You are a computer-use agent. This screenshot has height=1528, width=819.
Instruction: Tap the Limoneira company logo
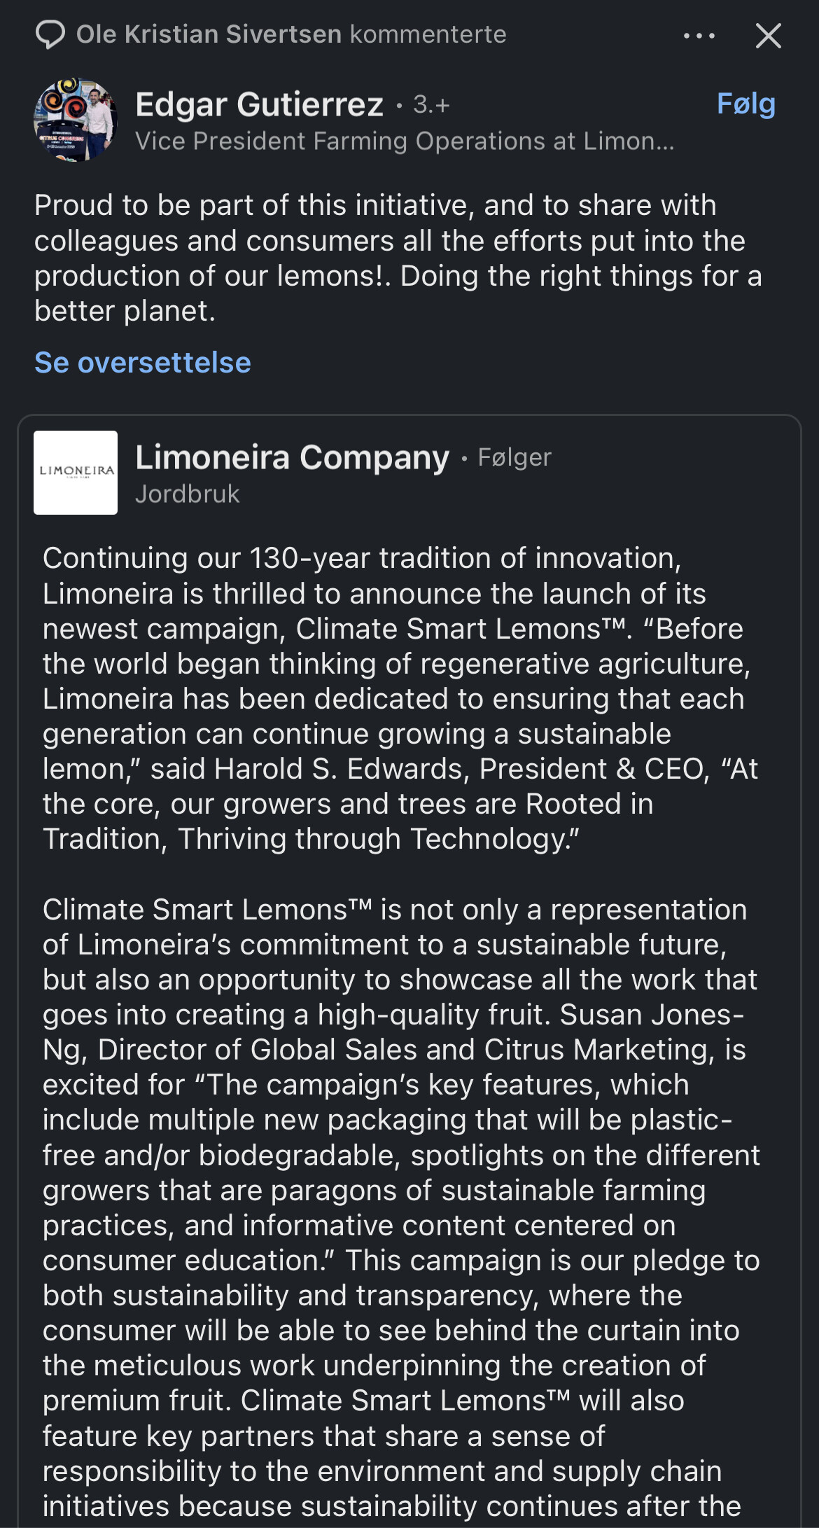76,473
